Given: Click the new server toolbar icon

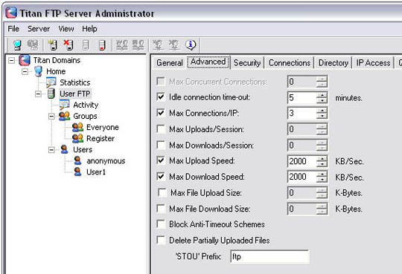Looking at the screenshot, I should [x=53, y=45].
